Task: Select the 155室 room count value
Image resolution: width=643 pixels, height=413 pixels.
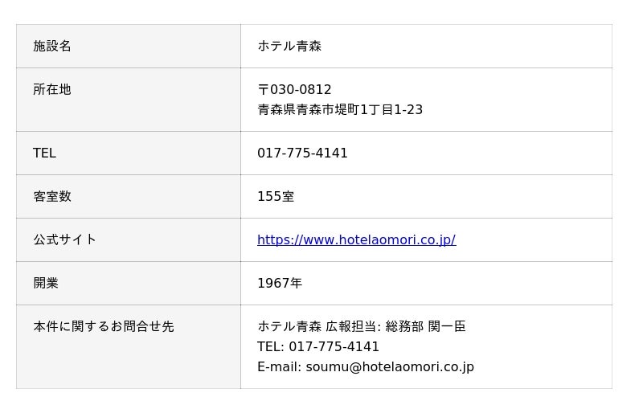Action: point(276,196)
